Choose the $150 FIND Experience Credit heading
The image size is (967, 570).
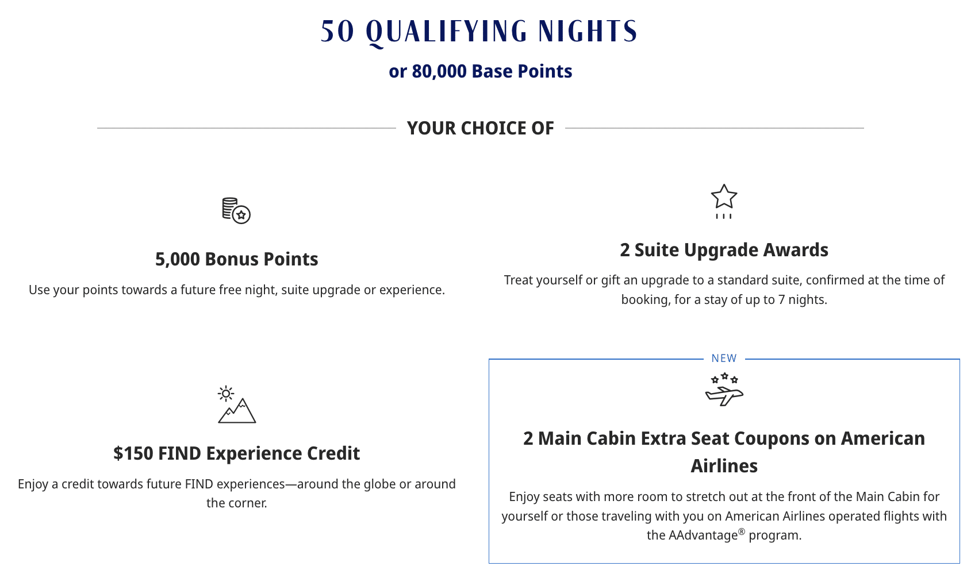[236, 453]
